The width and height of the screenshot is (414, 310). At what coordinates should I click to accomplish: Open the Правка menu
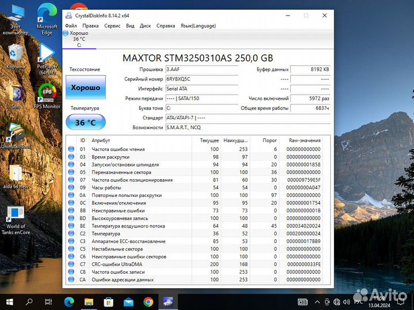coord(90,26)
